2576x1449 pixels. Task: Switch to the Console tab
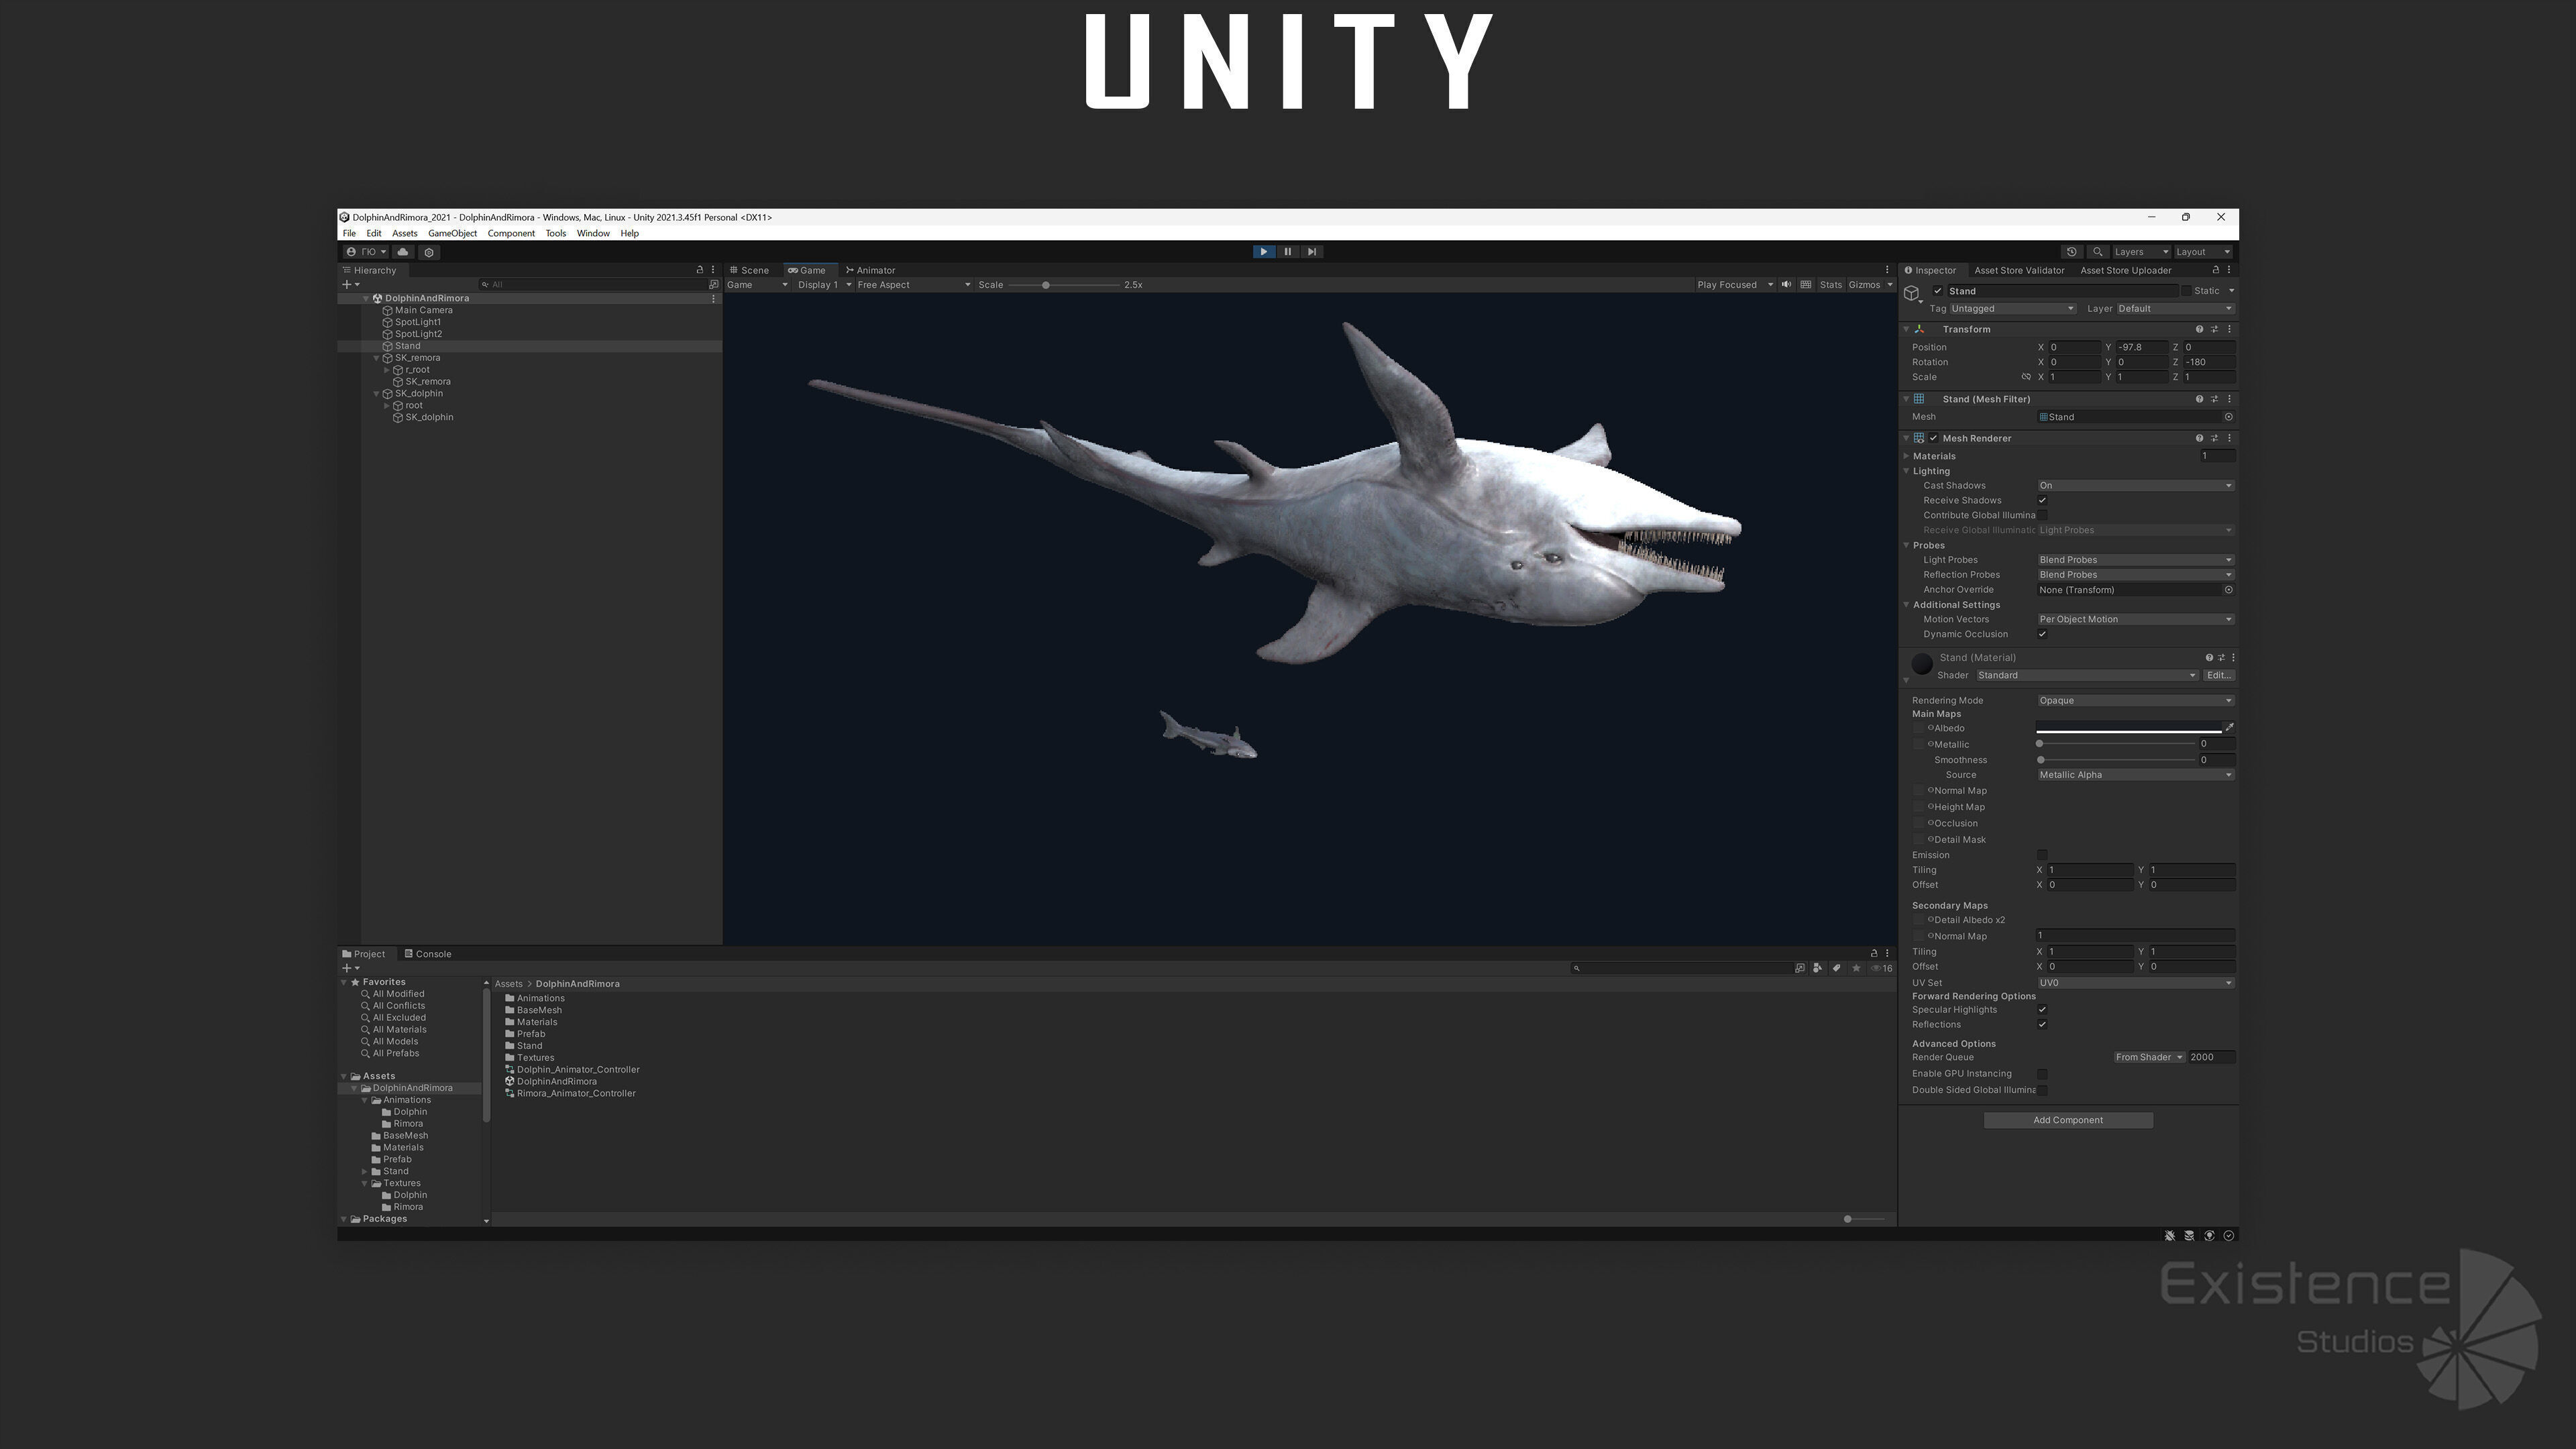(428, 954)
